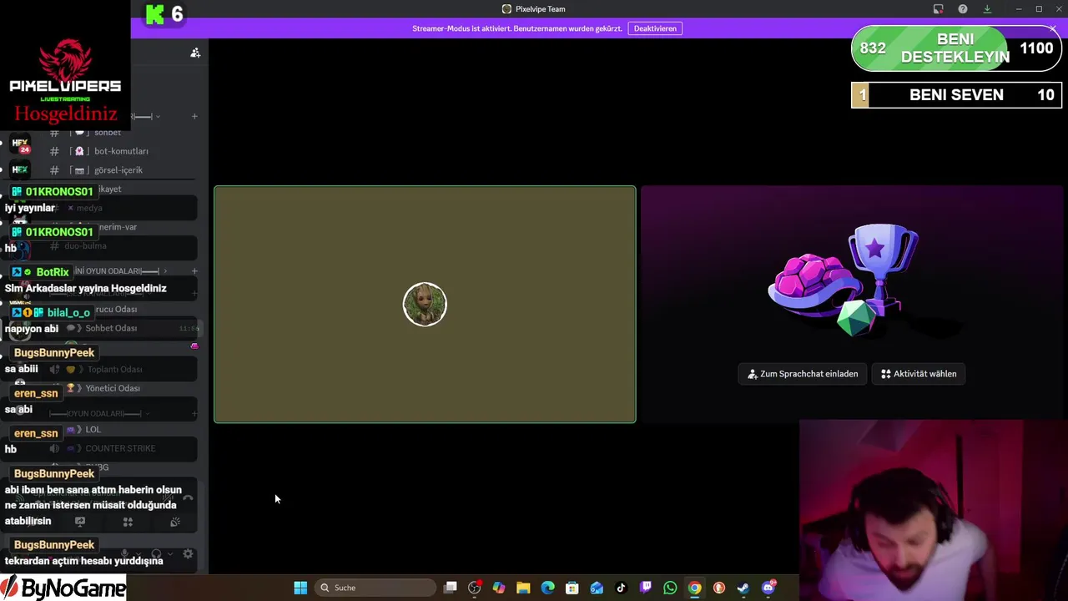Screen dimensions: 1068x601
Task: Open the görsel-içerik text channel
Action: (118, 170)
